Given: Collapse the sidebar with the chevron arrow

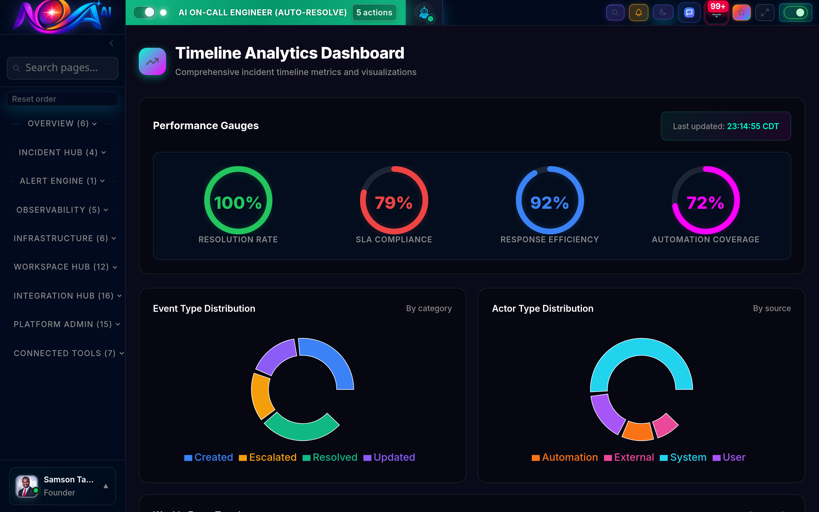Looking at the screenshot, I should click(x=111, y=43).
